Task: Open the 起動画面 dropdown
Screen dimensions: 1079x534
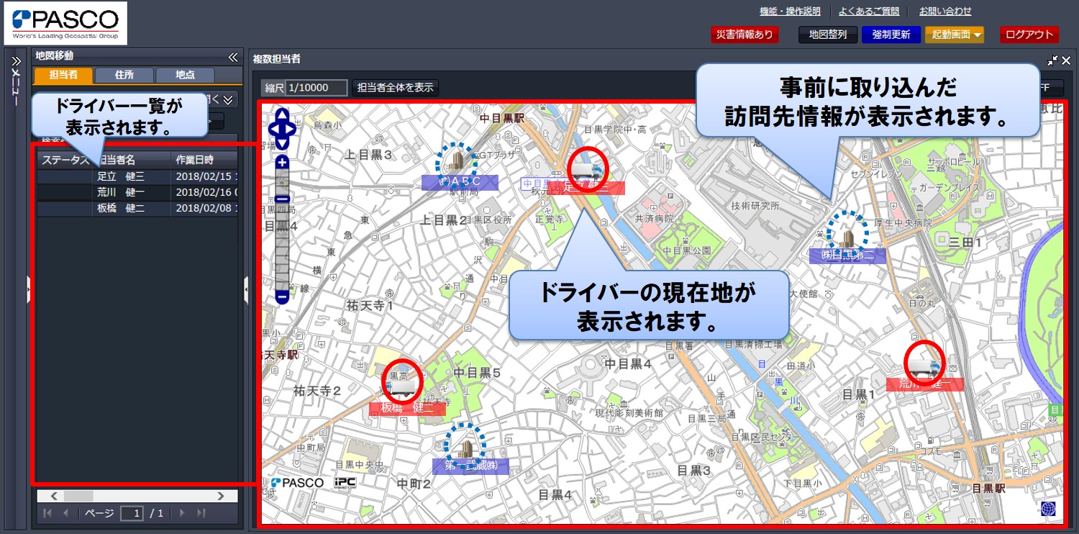Action: 954,35
